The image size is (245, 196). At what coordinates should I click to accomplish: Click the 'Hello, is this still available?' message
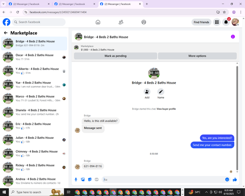[100, 121]
